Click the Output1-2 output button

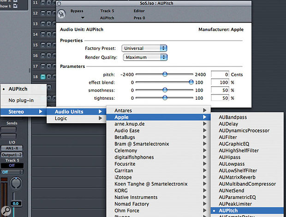[x=12, y=155]
